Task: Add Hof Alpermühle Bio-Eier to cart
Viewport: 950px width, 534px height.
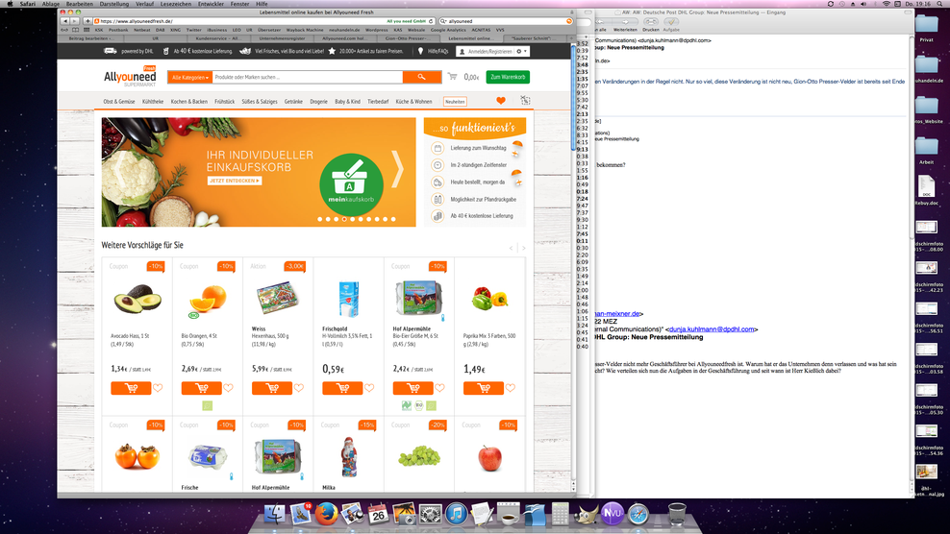Action: (x=412, y=388)
